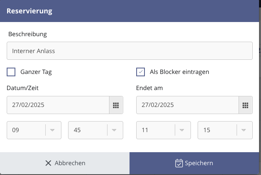Click the Datum/Zeit date field 27/02/2025
The image size is (261, 175).
(x=58, y=105)
